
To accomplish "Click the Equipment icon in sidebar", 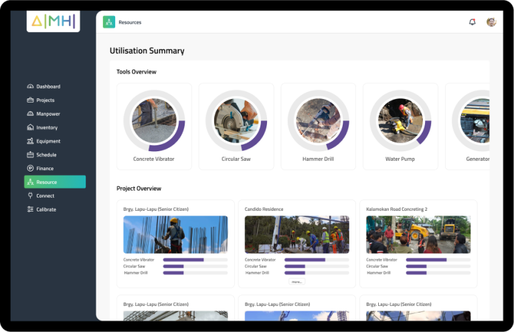I will click(30, 141).
